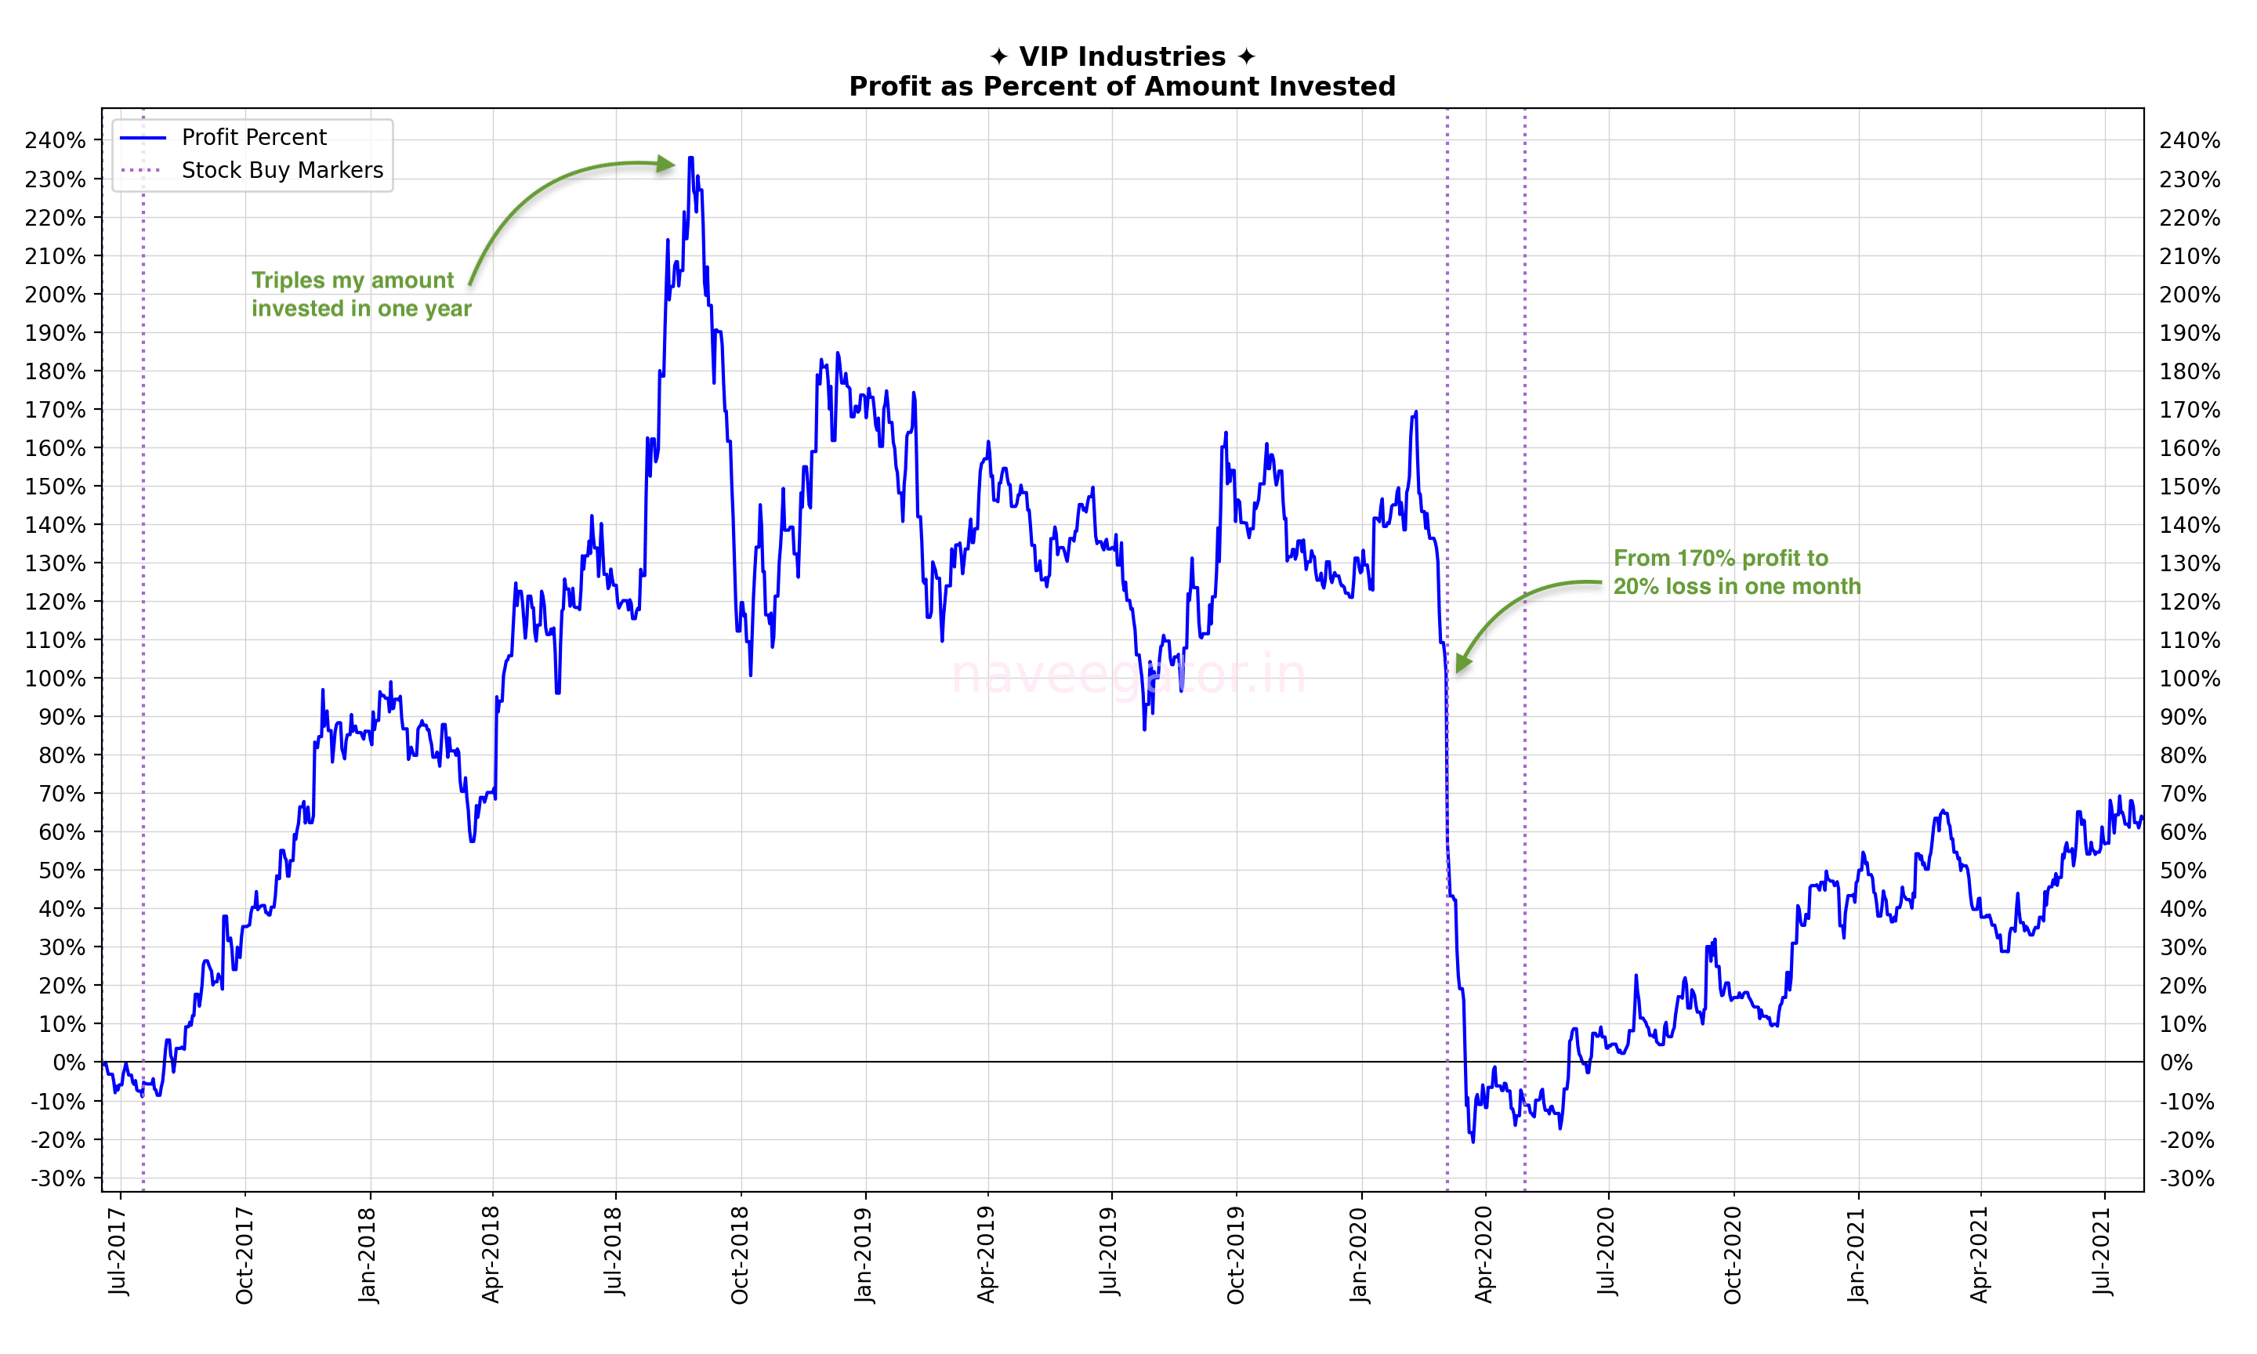The height and width of the screenshot is (1354, 2257).
Task: Click the 'Oct-2020' x-axis label
Action: pyautogui.click(x=1733, y=1254)
